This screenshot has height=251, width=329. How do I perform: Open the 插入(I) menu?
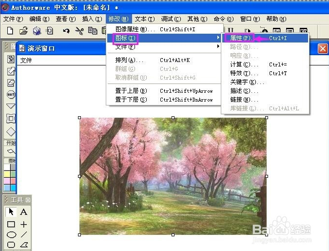coord(92,19)
